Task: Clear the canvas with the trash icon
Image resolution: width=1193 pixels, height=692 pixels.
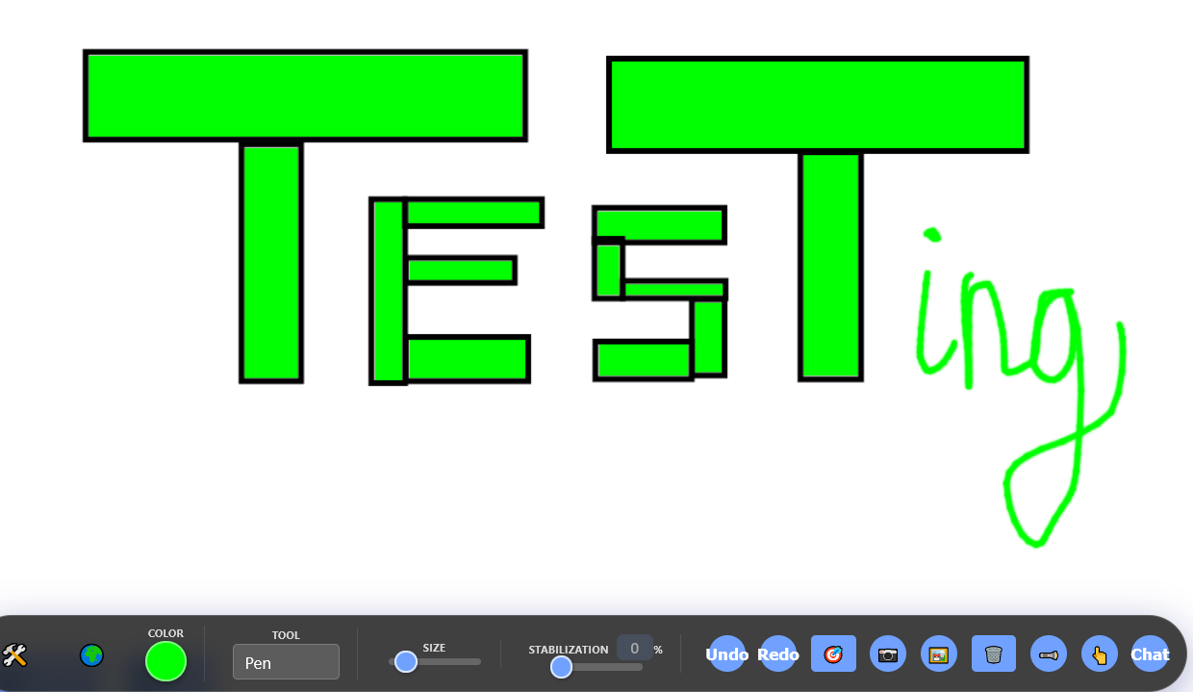Action: coord(994,654)
